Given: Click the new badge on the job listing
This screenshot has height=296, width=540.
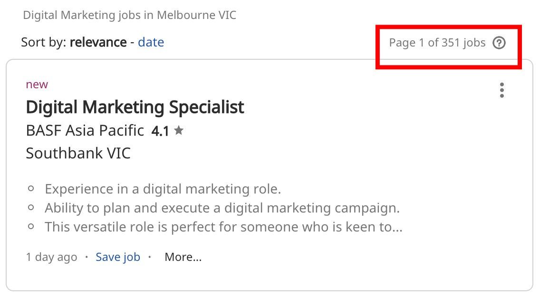Looking at the screenshot, I should (37, 84).
